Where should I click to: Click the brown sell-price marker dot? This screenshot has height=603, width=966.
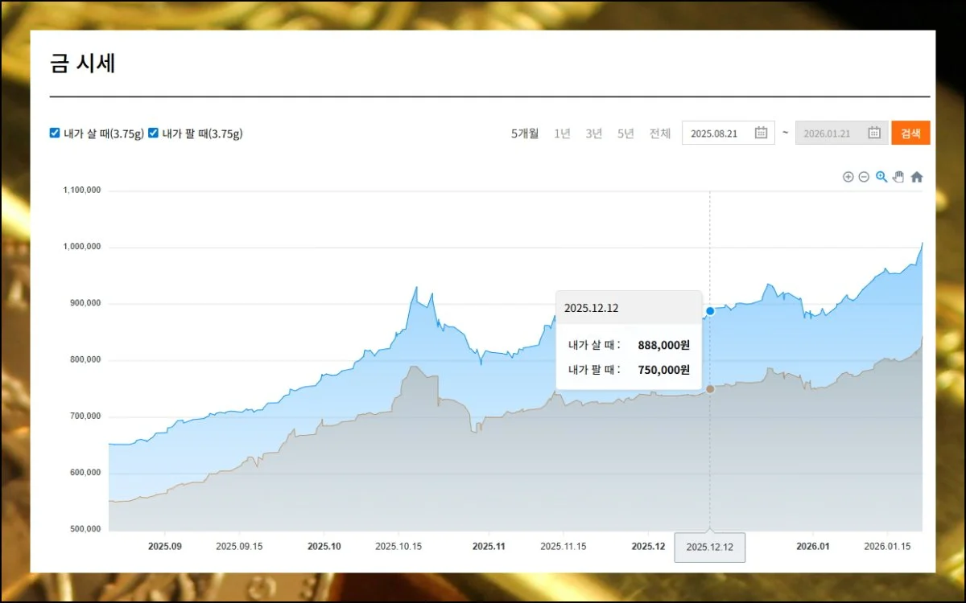point(710,389)
